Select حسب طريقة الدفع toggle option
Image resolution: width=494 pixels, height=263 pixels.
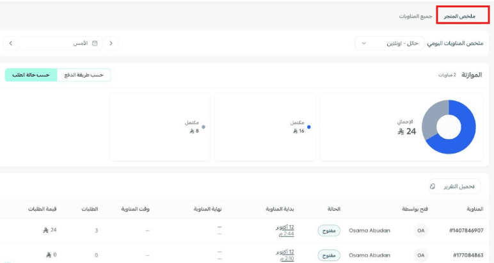pyautogui.click(x=84, y=75)
